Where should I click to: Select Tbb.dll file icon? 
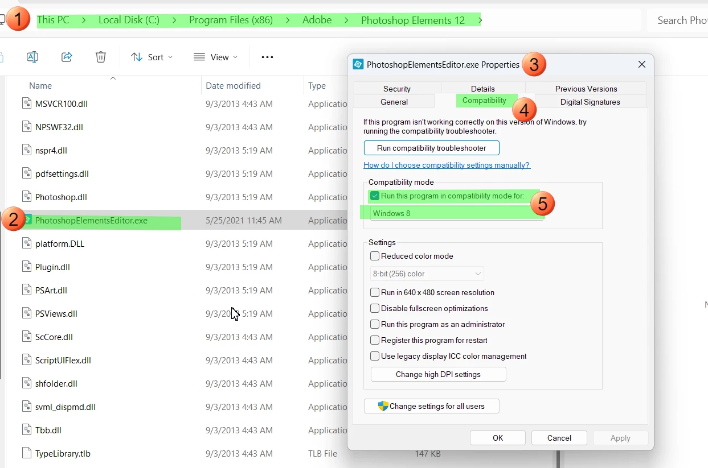[27, 430]
